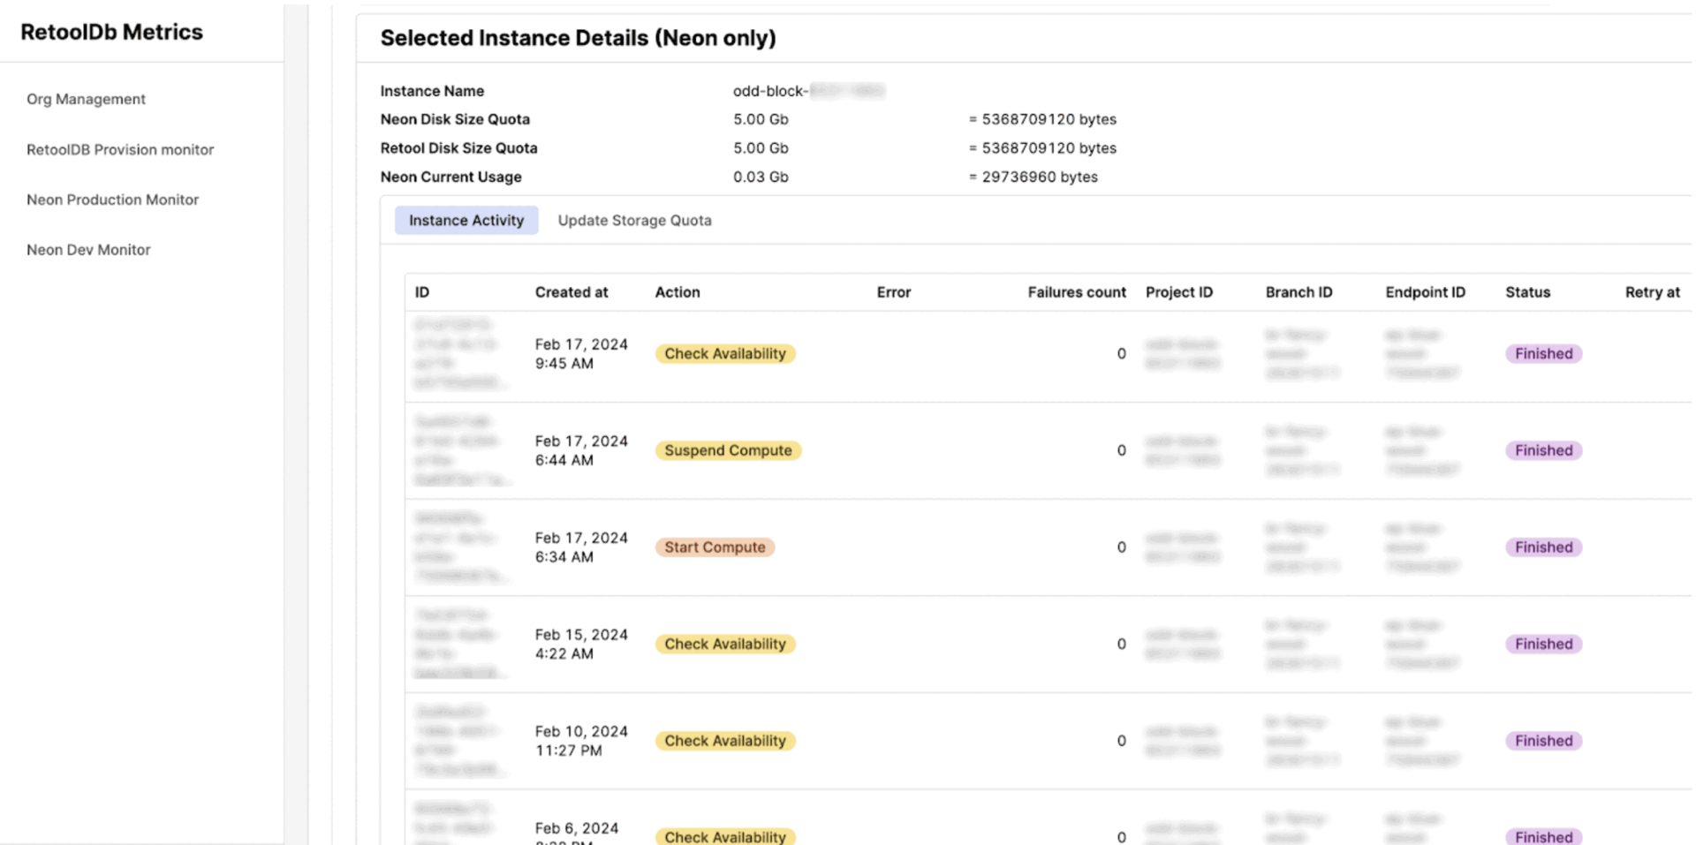Click the blurred Instance Name value
Viewport: 1696px width, 845px height.
tap(808, 90)
